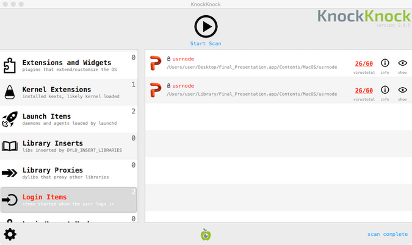The width and height of the screenshot is (412, 245).
Task: Click the green apple logo icon
Action: tap(206, 235)
